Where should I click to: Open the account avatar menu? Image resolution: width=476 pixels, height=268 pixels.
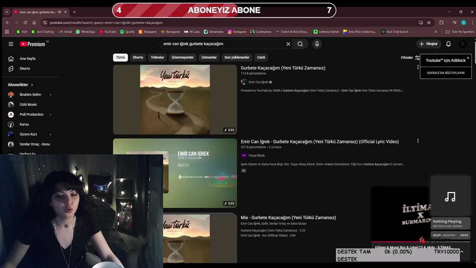click(463, 44)
